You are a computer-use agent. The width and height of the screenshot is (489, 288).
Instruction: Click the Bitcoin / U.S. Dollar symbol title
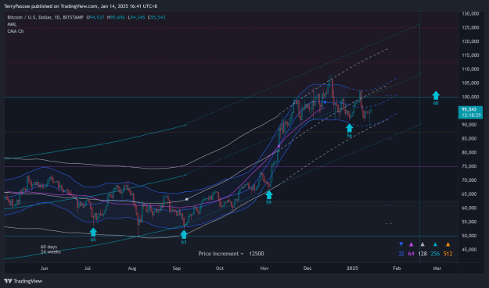point(31,17)
